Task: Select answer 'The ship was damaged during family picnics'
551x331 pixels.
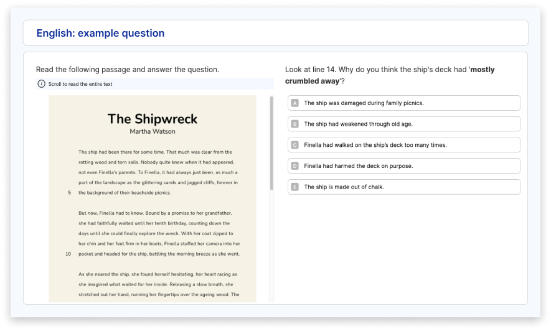Action: (404, 103)
